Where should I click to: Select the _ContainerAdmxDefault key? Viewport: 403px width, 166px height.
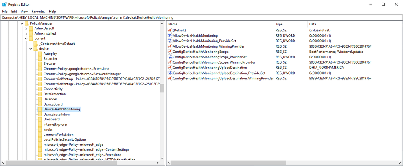(57, 44)
